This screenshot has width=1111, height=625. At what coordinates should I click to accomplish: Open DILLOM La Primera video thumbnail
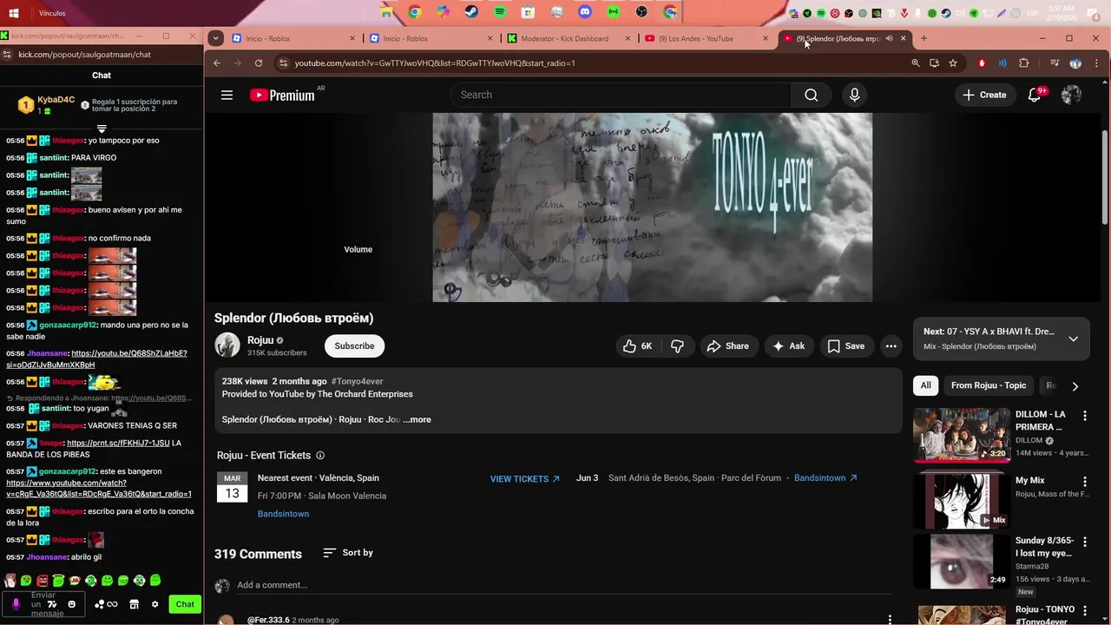pyautogui.click(x=962, y=434)
